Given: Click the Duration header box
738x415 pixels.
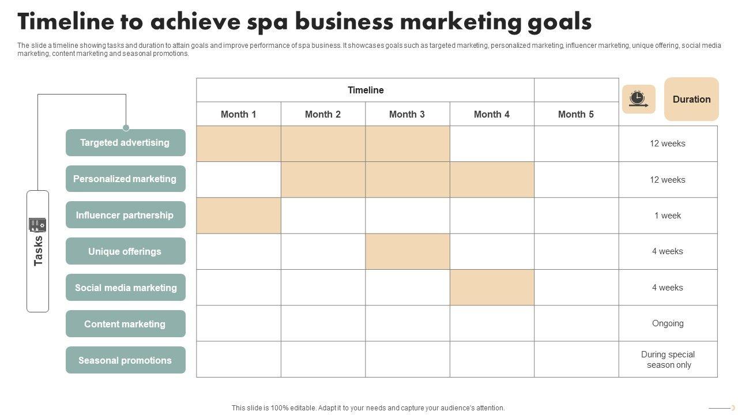Looking at the screenshot, I should pyautogui.click(x=691, y=99).
